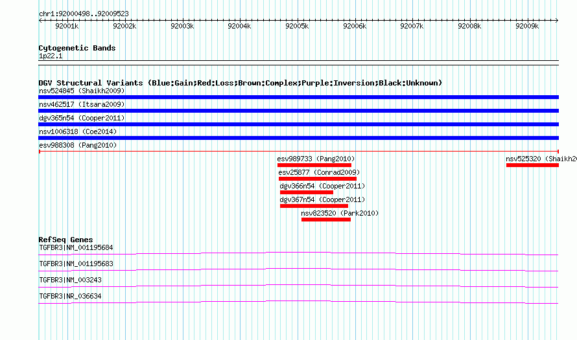
Task: Click the chr1:92000498..92009523 coordinates label
Action: (84, 14)
